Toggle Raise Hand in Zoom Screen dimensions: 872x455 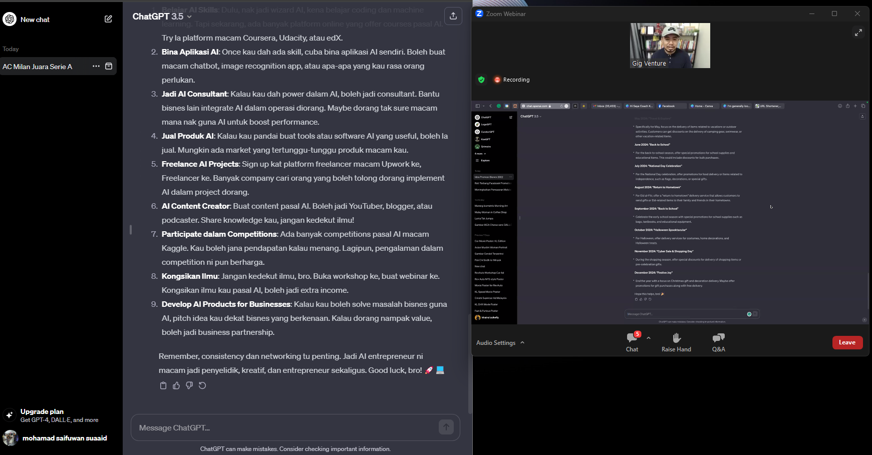pos(676,342)
